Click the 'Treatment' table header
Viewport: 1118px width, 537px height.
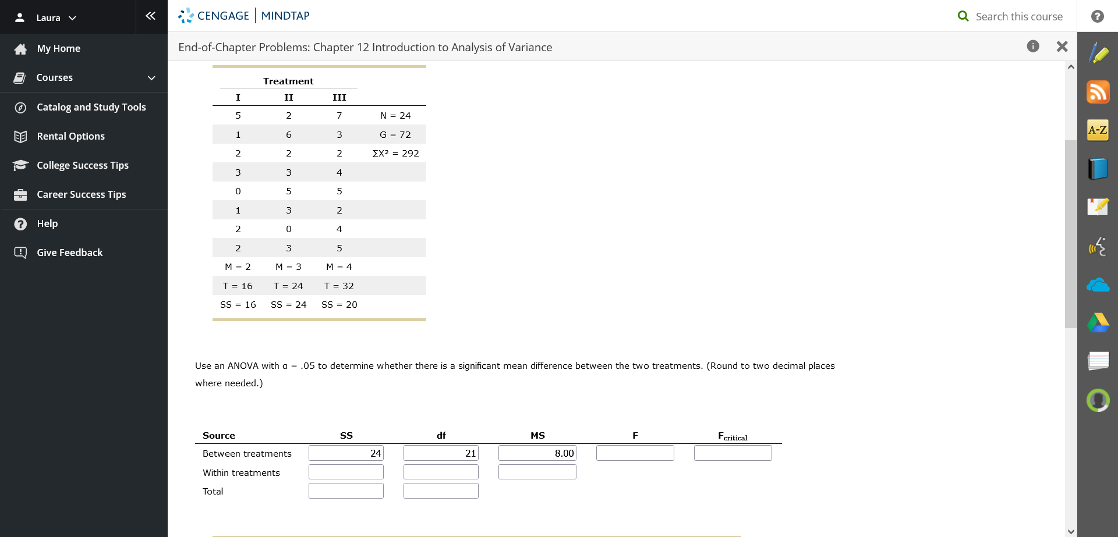288,81
